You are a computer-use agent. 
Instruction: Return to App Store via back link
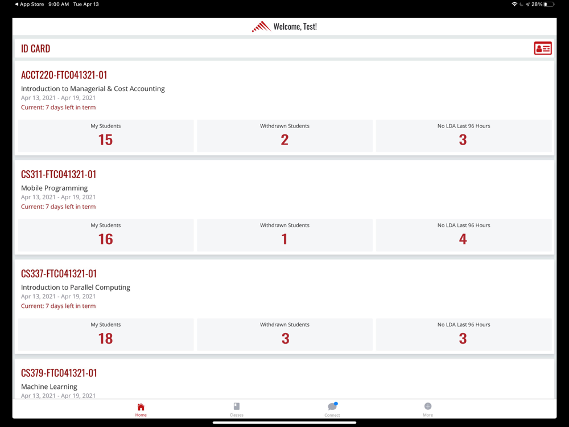pyautogui.click(x=29, y=5)
